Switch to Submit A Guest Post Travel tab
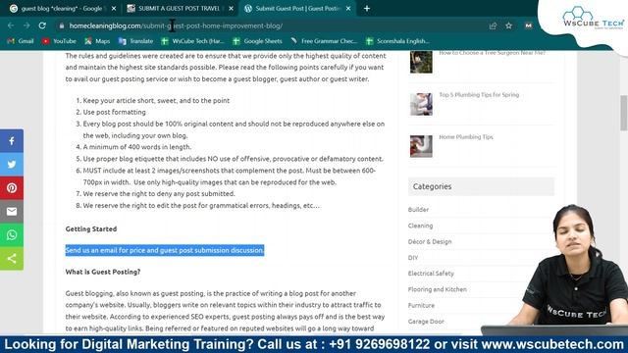Viewport: 628px width, 353px height. click(180, 9)
